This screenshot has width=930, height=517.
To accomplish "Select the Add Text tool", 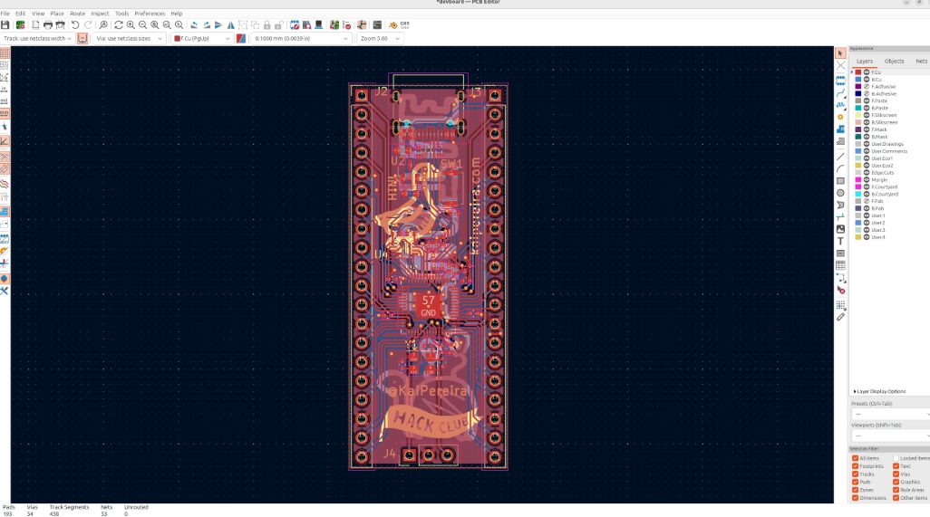I will click(x=840, y=242).
